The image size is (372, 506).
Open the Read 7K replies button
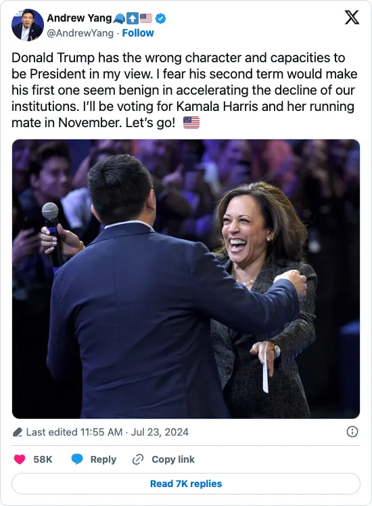click(186, 484)
